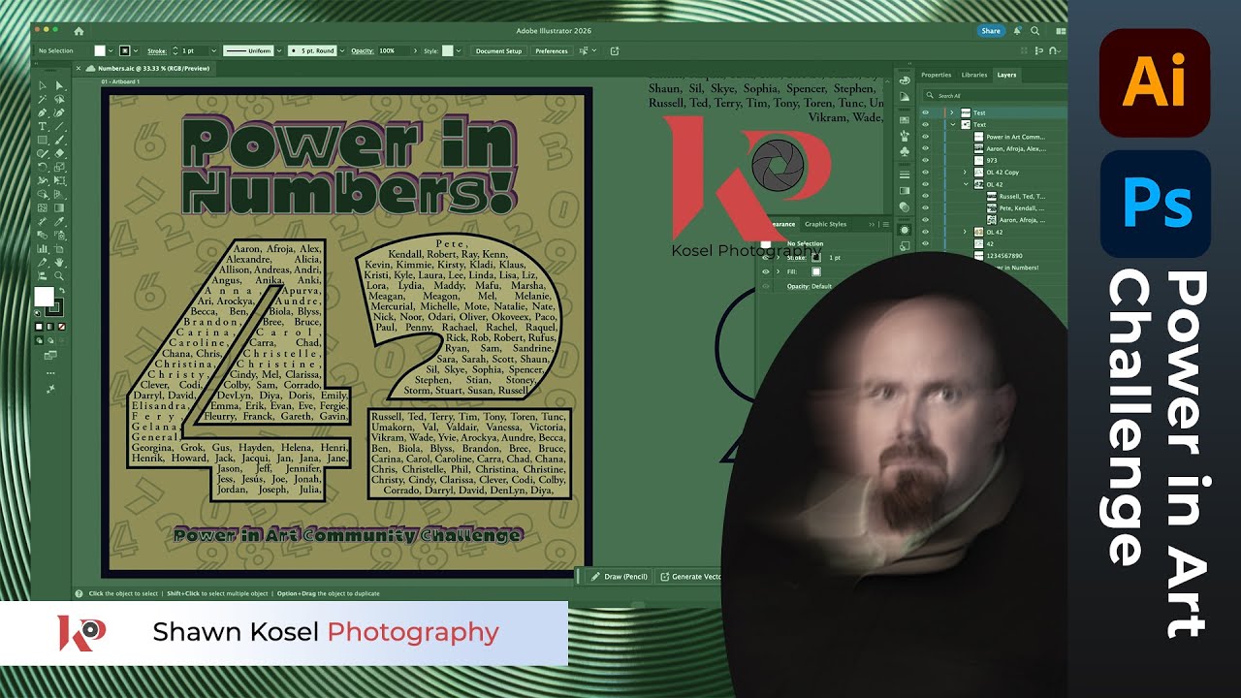Select the Rotate tool
The image size is (1241, 698).
coord(43,167)
